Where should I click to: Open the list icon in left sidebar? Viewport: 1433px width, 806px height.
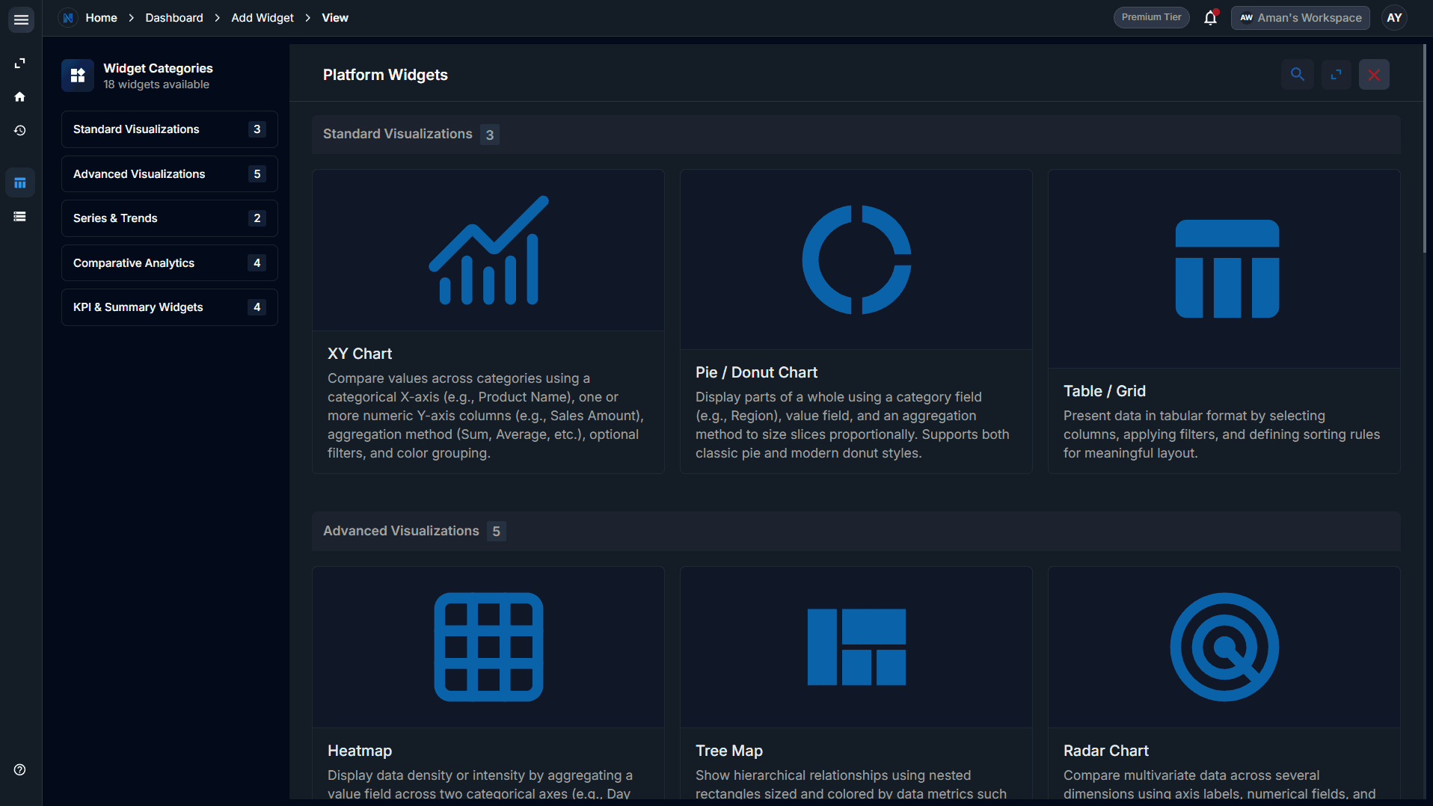tap(20, 216)
